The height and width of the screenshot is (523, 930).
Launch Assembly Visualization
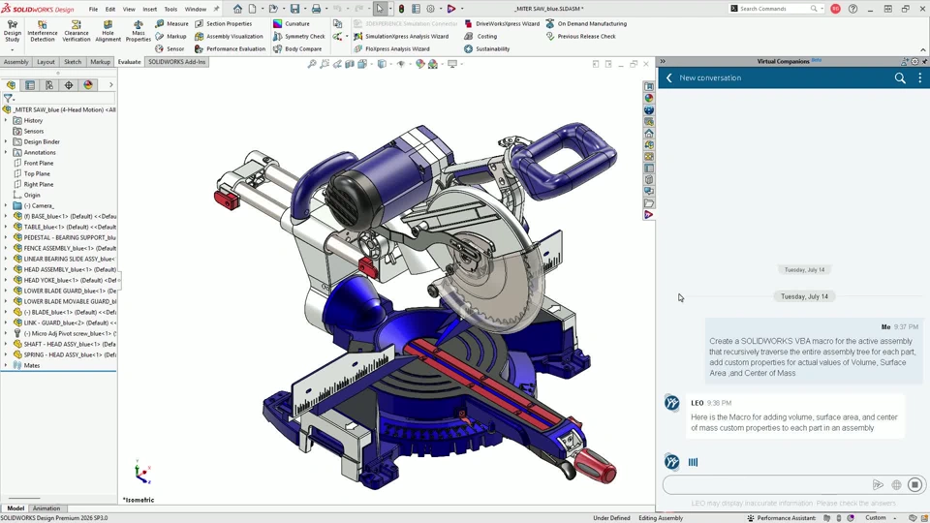click(x=229, y=36)
